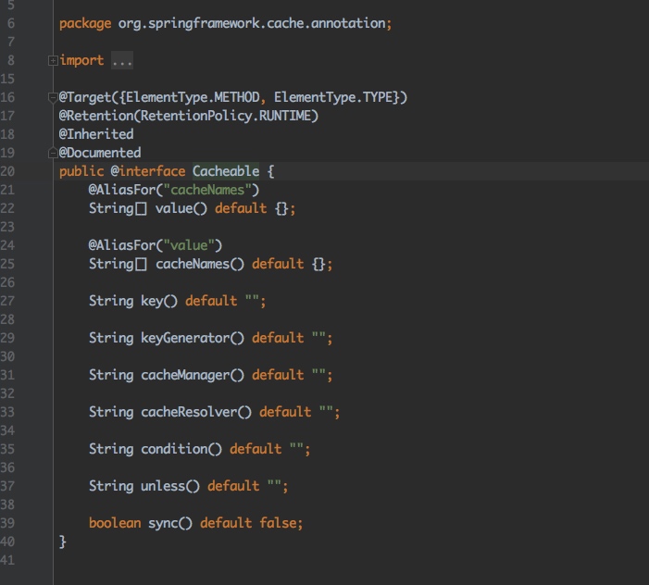Image resolution: width=649 pixels, height=585 pixels.
Task: Click the Cacheable interface name
Action: (227, 171)
